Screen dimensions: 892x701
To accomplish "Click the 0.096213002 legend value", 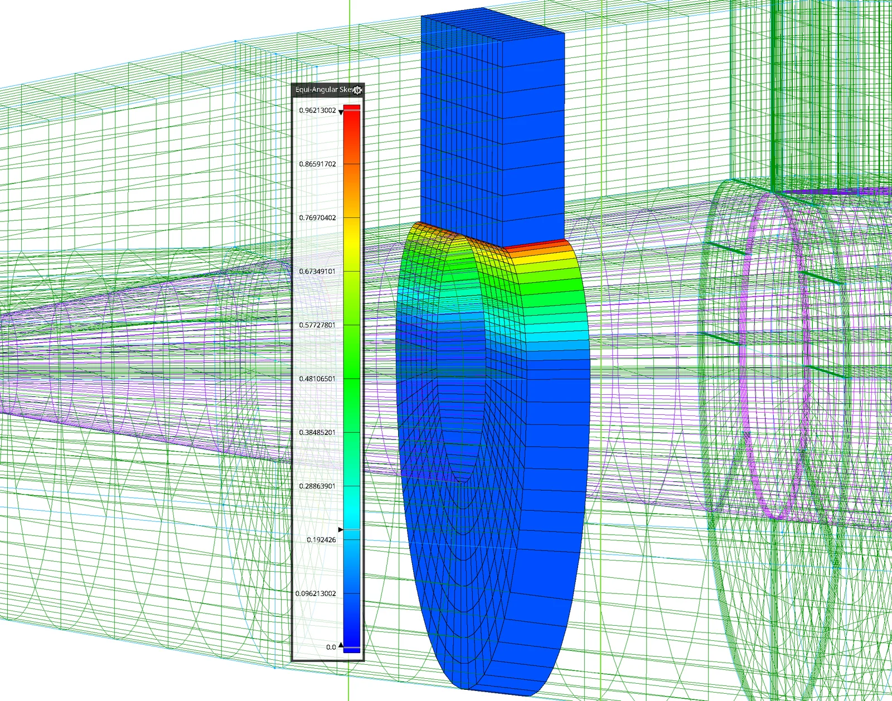I will pos(316,593).
